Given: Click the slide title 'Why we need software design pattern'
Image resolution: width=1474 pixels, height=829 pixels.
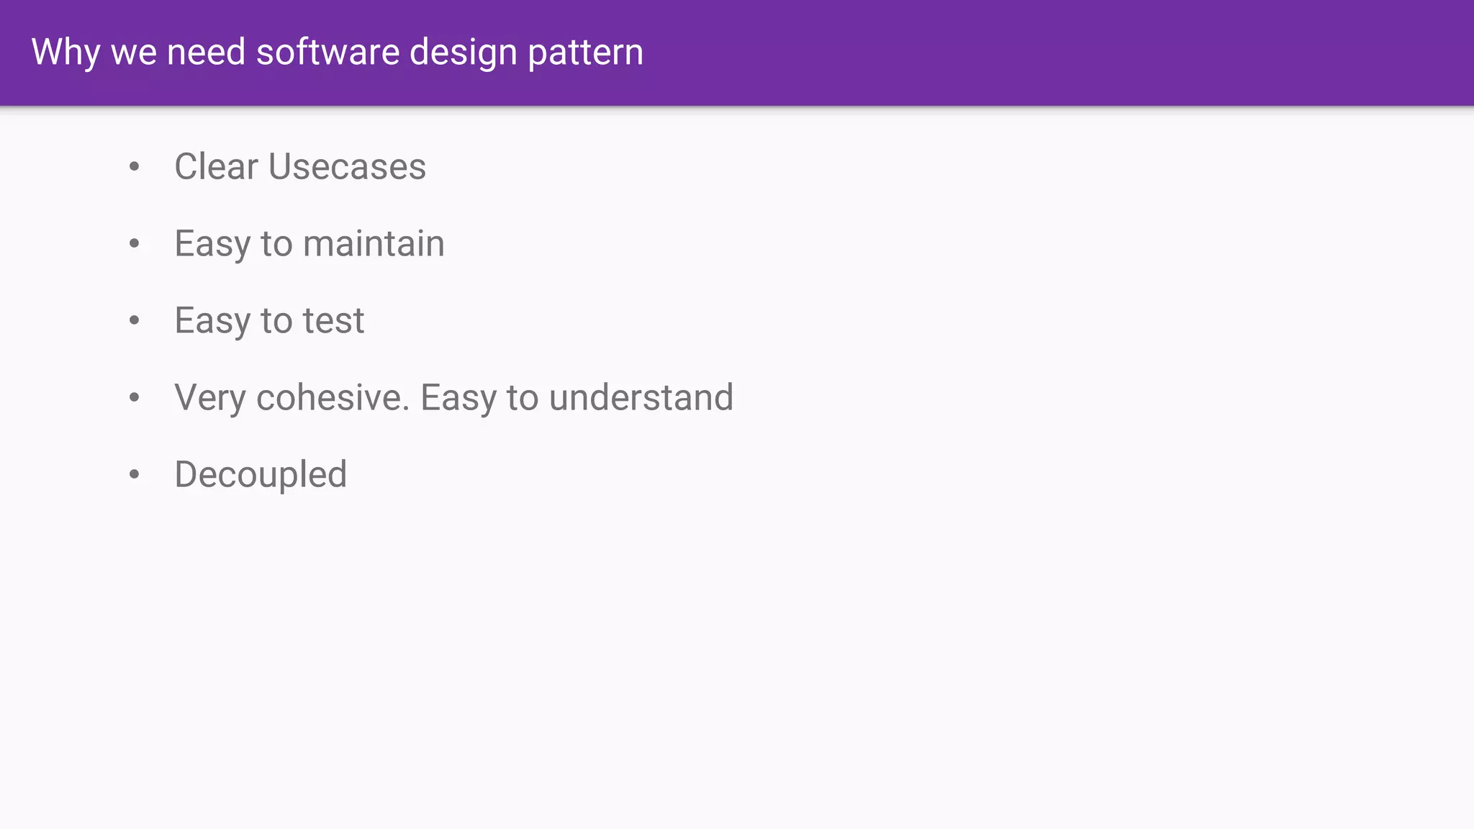Looking at the screenshot, I should point(338,53).
